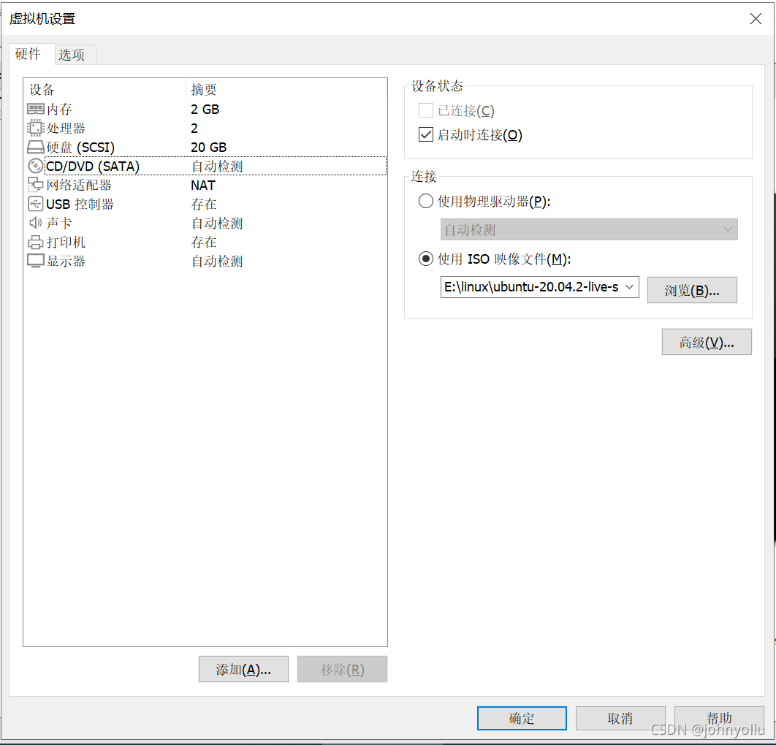Screen dimensions: 776x745
Task: Close the 虚拟机设置 dialog window
Action: pos(756,19)
